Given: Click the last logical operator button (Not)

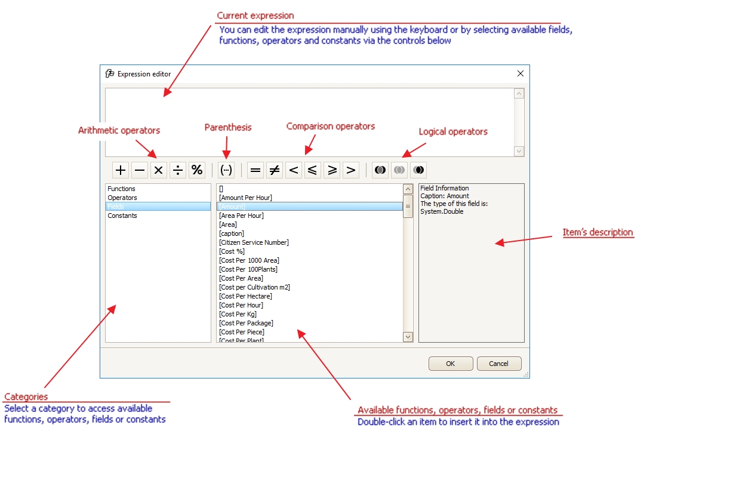Looking at the screenshot, I should 418,170.
